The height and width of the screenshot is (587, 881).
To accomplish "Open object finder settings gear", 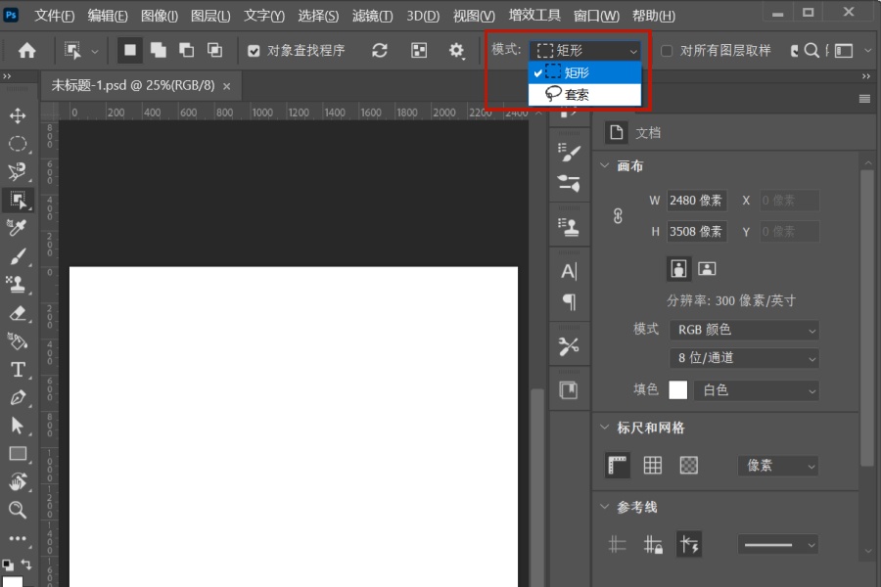I will (x=456, y=51).
